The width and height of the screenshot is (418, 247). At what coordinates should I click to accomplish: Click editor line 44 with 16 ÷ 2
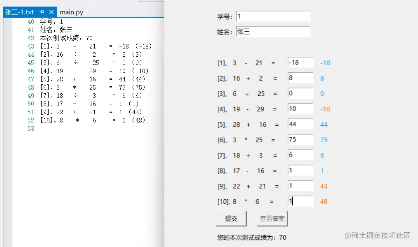point(91,55)
